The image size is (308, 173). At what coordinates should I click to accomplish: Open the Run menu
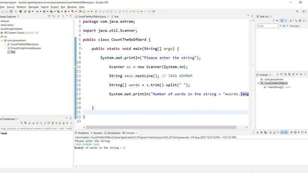tap(63, 7)
